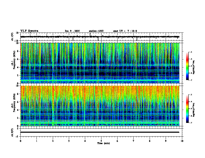Click the ch.1 spectrogram 4 kHz tick label
The height and width of the screenshot is (158, 205).
(x=18, y=67)
